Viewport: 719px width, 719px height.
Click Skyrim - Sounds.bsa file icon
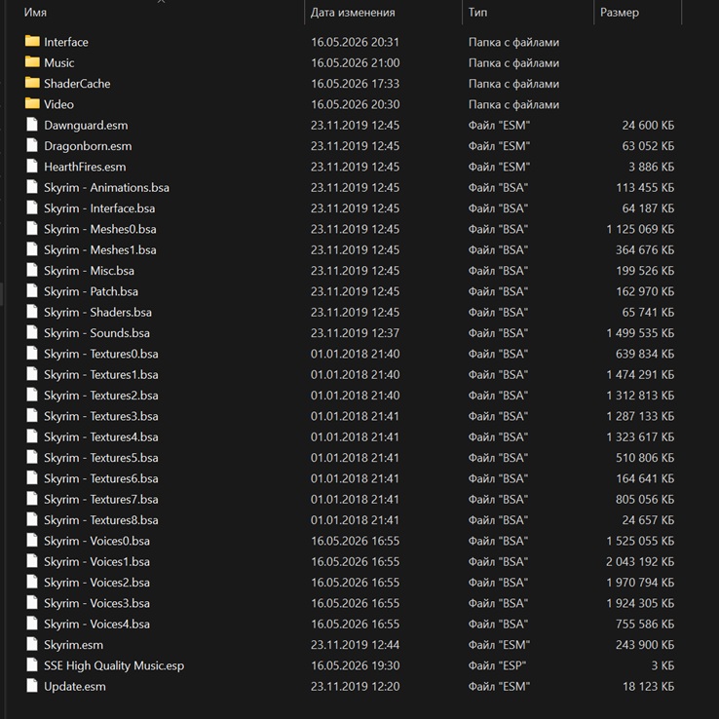(x=32, y=332)
